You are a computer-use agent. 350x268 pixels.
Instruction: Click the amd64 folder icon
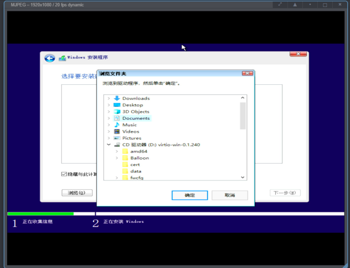pyautogui.click(x=125, y=151)
